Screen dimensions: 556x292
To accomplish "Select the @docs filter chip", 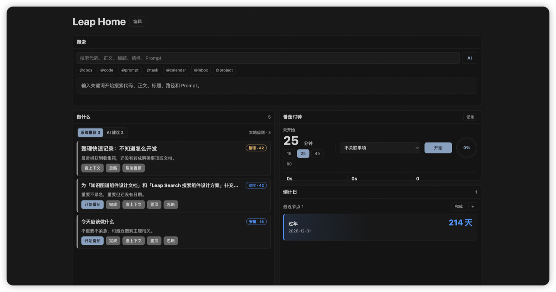I will coord(86,70).
